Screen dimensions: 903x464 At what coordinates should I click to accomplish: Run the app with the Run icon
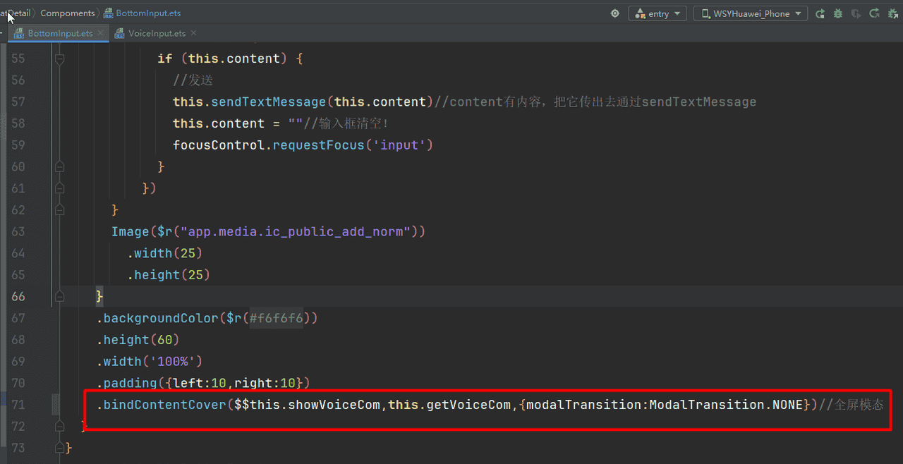tap(820, 13)
